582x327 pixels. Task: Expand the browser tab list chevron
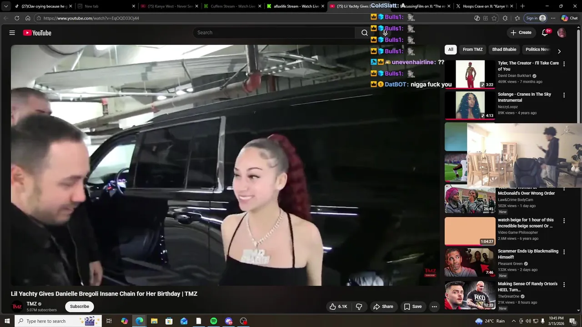pyautogui.click(x=6, y=6)
